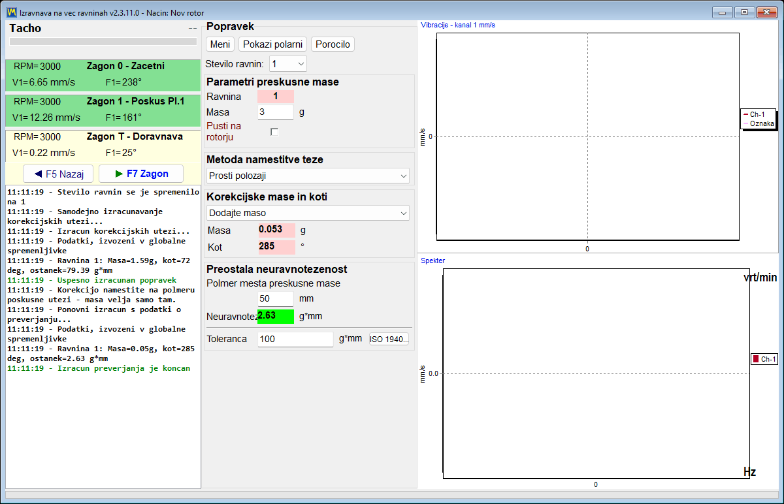Click the Toleranca input field

coord(295,339)
